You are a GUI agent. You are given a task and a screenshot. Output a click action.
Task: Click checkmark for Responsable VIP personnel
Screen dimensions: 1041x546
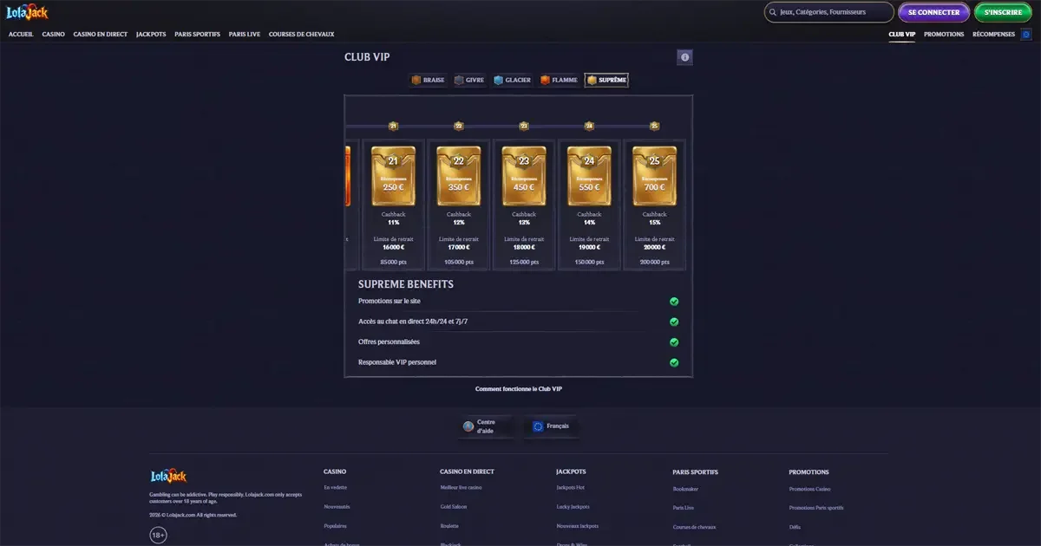coord(674,362)
